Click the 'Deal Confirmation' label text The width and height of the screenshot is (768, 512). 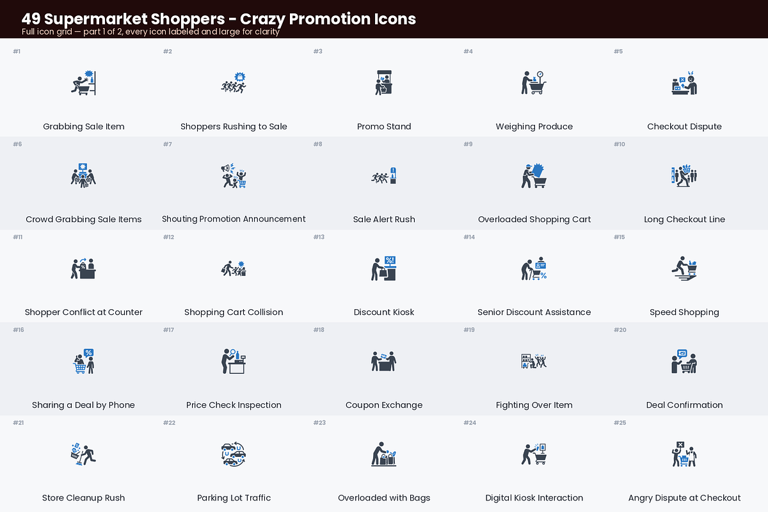(x=685, y=404)
